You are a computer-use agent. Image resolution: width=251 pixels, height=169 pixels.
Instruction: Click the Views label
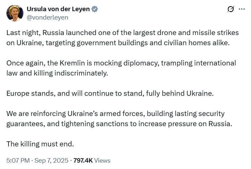coord(102,160)
